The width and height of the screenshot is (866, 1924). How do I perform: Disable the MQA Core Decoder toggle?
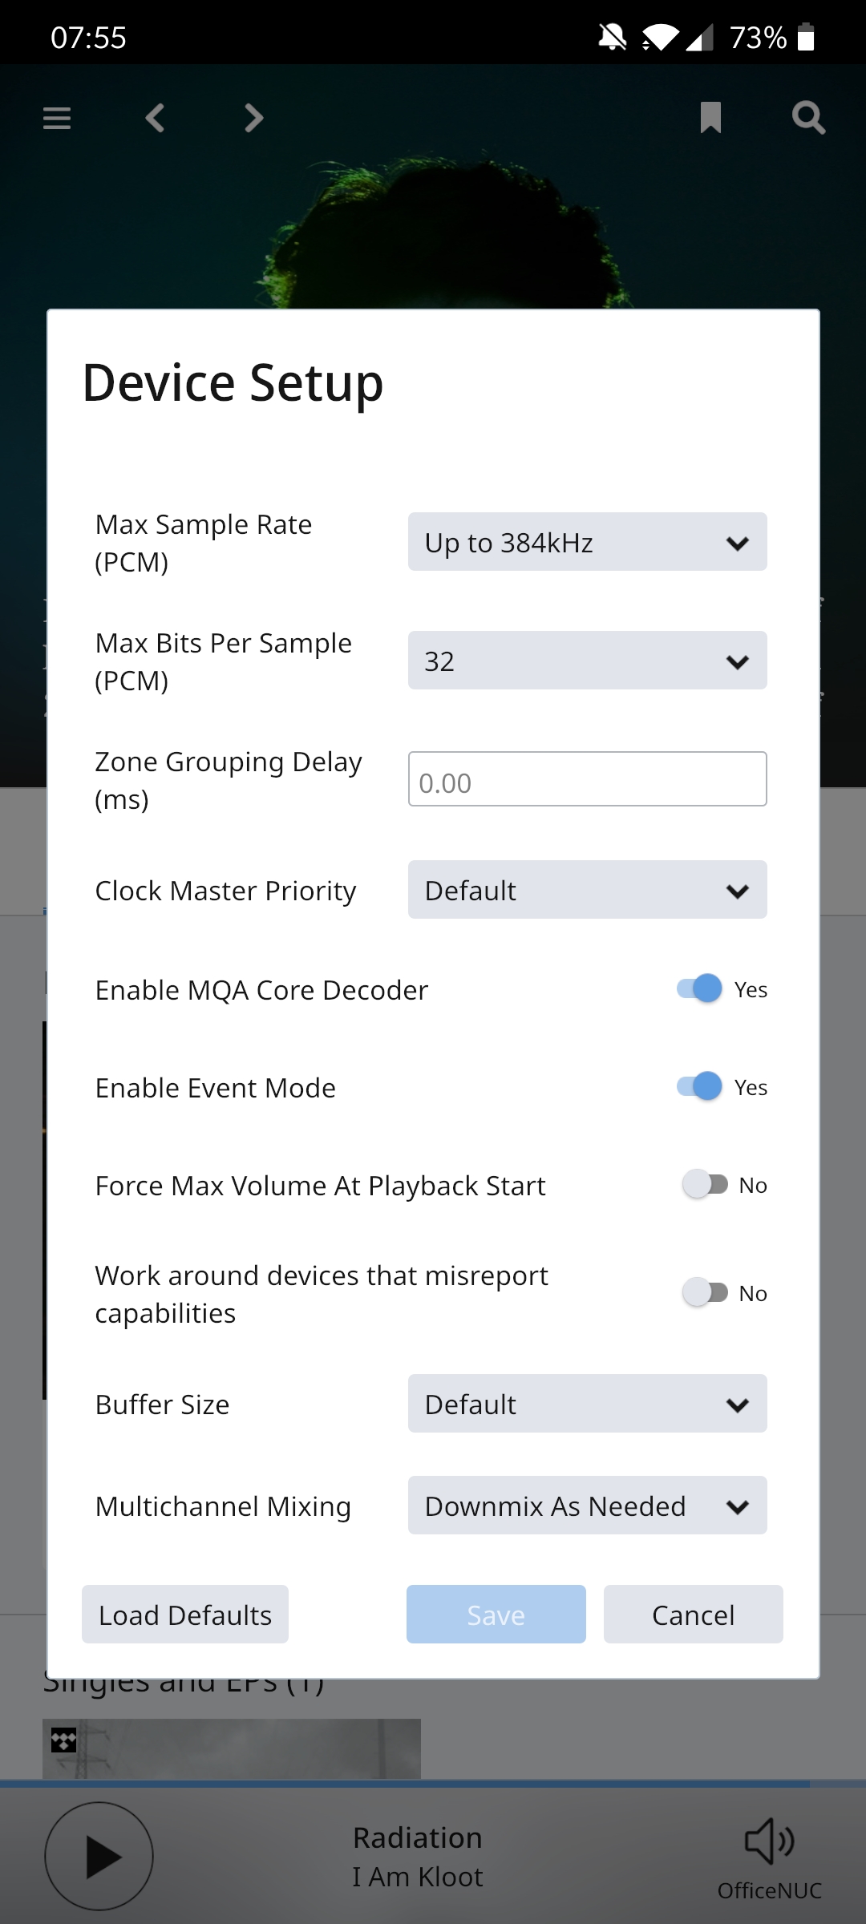(700, 988)
